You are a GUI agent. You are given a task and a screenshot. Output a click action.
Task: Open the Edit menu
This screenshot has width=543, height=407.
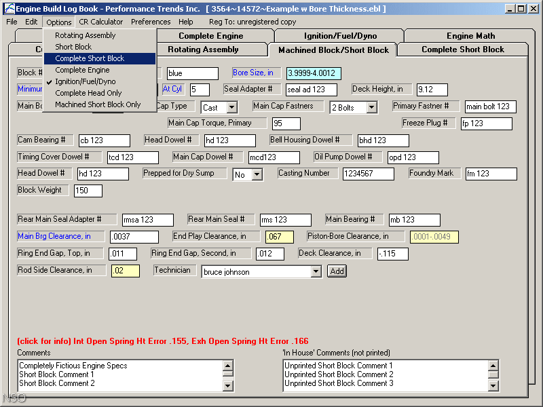(x=31, y=22)
